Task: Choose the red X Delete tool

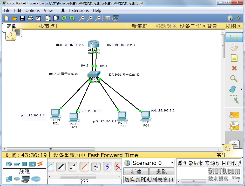Action: pos(234,68)
